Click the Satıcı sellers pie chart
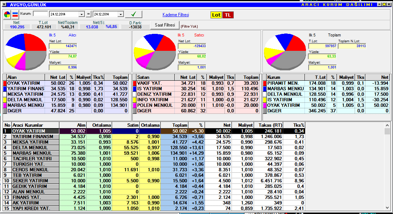 155,52
